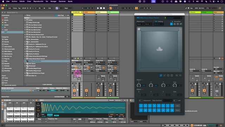Viewport: 225px width, 127px height.
Task: Select the drums collection
Action: (x=6, y=20)
